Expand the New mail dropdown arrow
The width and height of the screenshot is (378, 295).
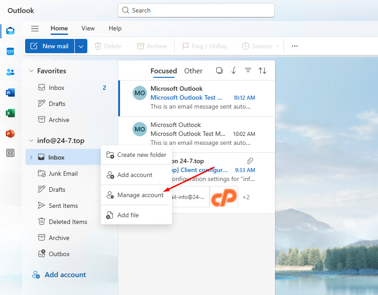click(81, 46)
